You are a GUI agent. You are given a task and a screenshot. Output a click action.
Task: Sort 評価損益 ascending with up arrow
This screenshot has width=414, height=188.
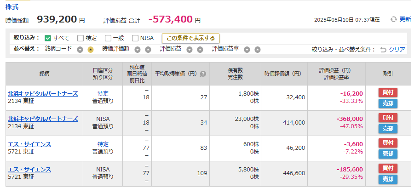200,50
